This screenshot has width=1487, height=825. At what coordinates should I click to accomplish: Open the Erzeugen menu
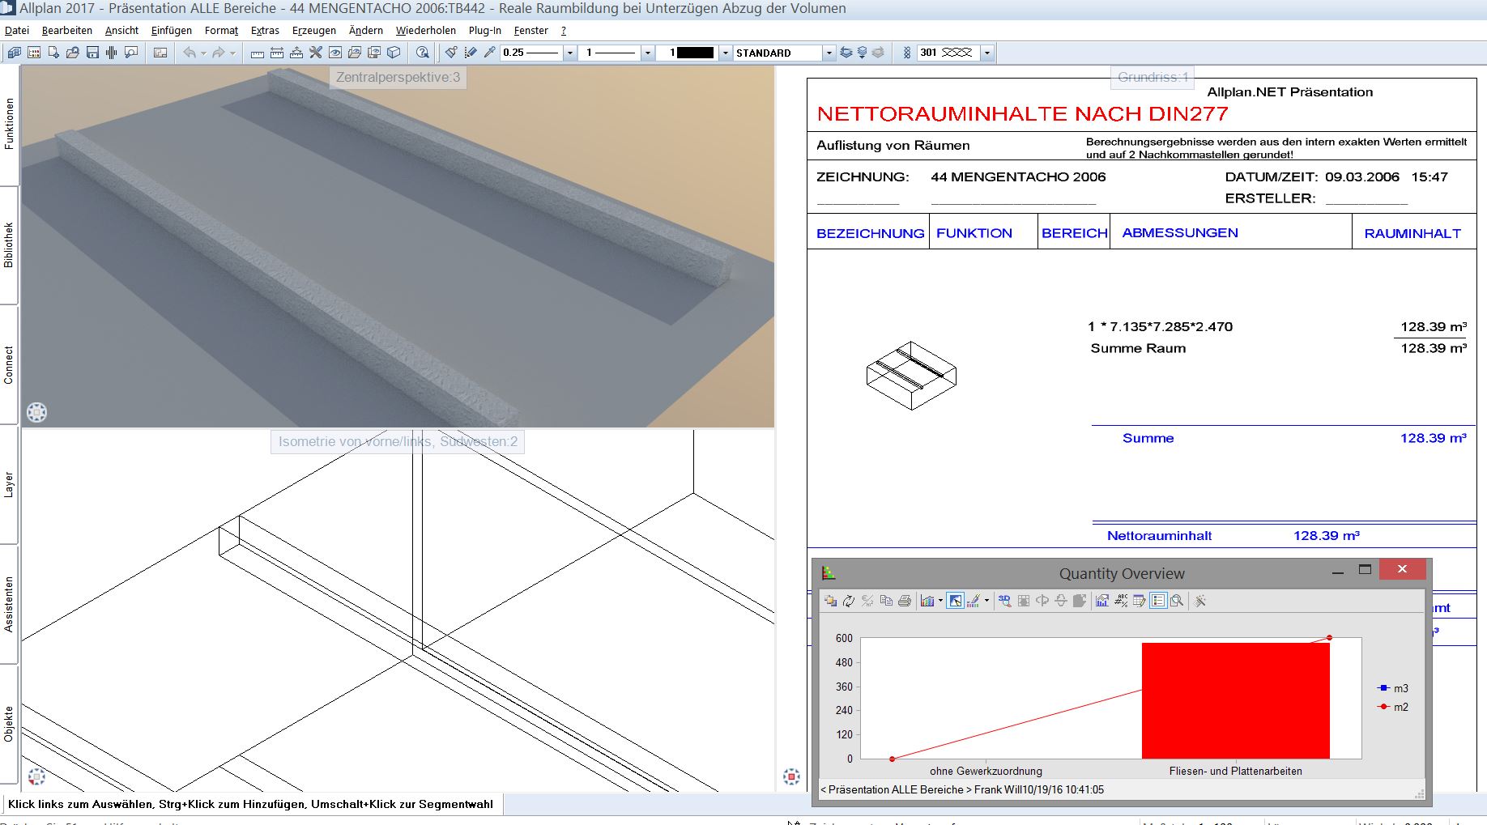pyautogui.click(x=313, y=31)
